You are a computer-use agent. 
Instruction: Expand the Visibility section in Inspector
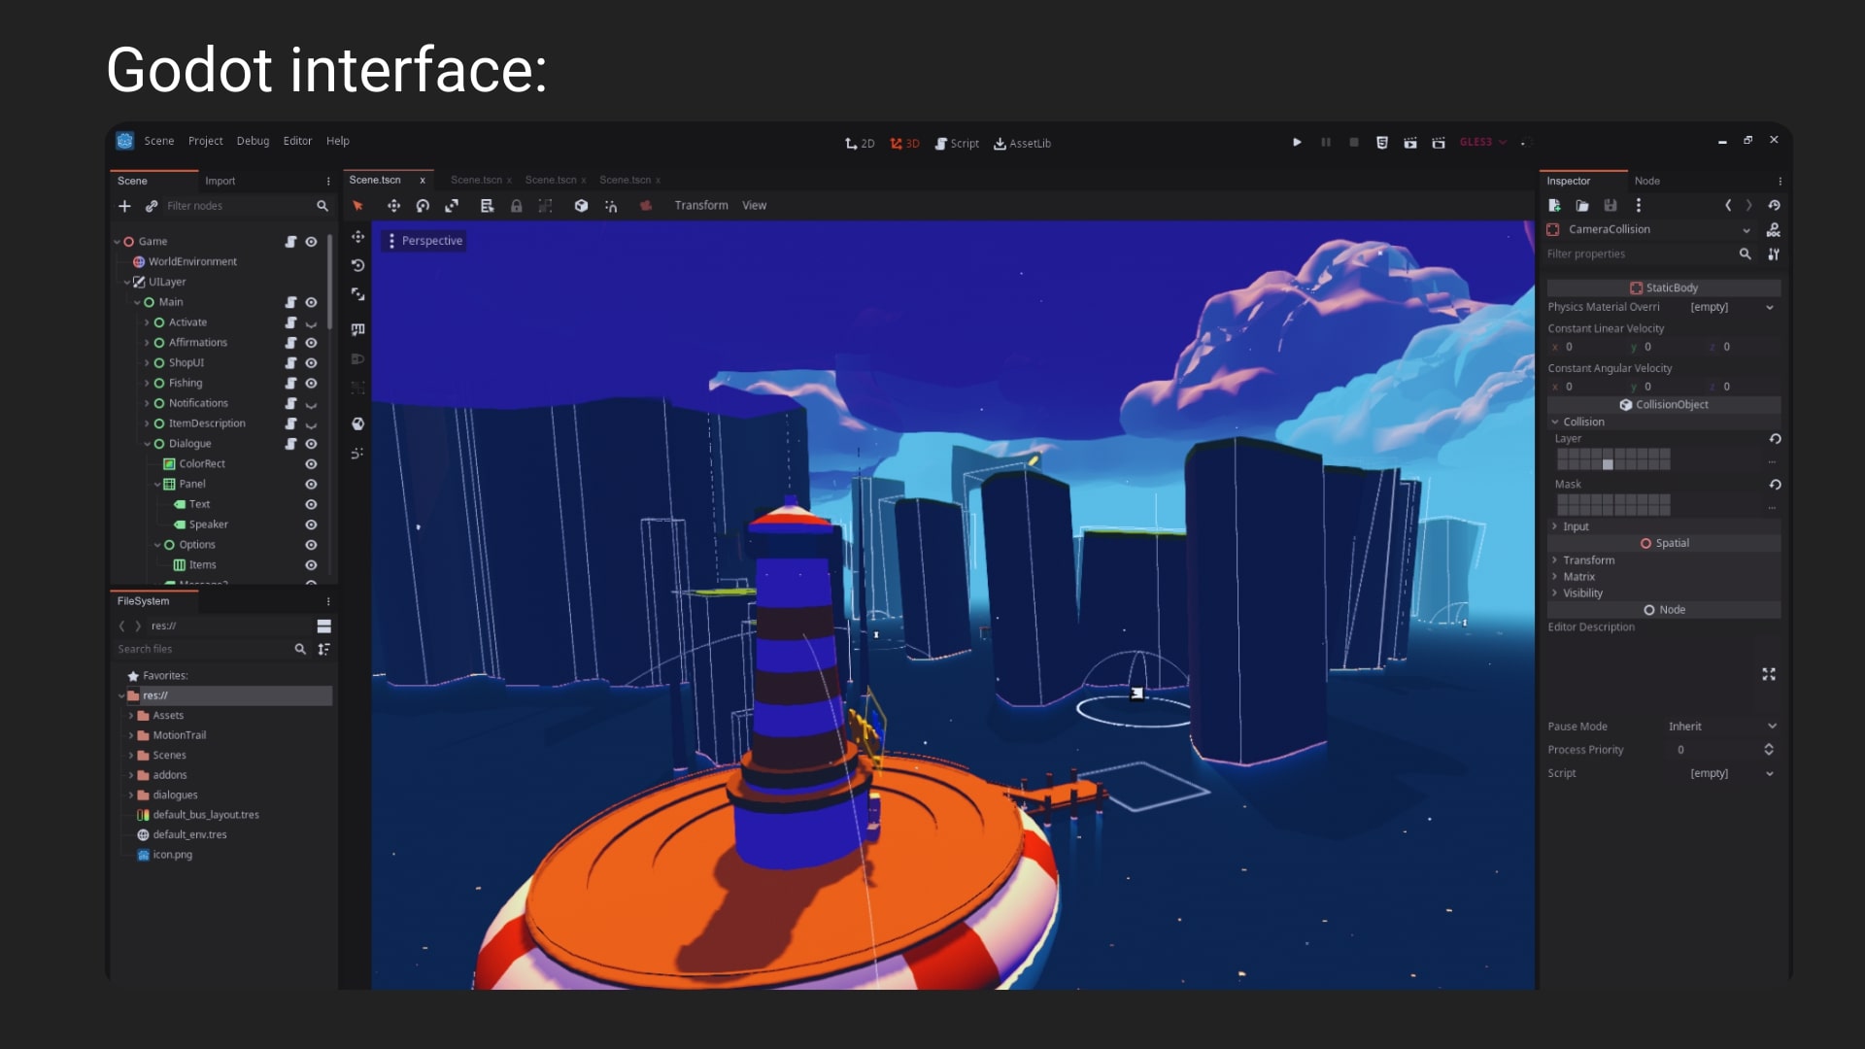tap(1582, 593)
